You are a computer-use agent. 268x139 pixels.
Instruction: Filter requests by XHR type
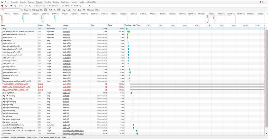click(51, 10)
